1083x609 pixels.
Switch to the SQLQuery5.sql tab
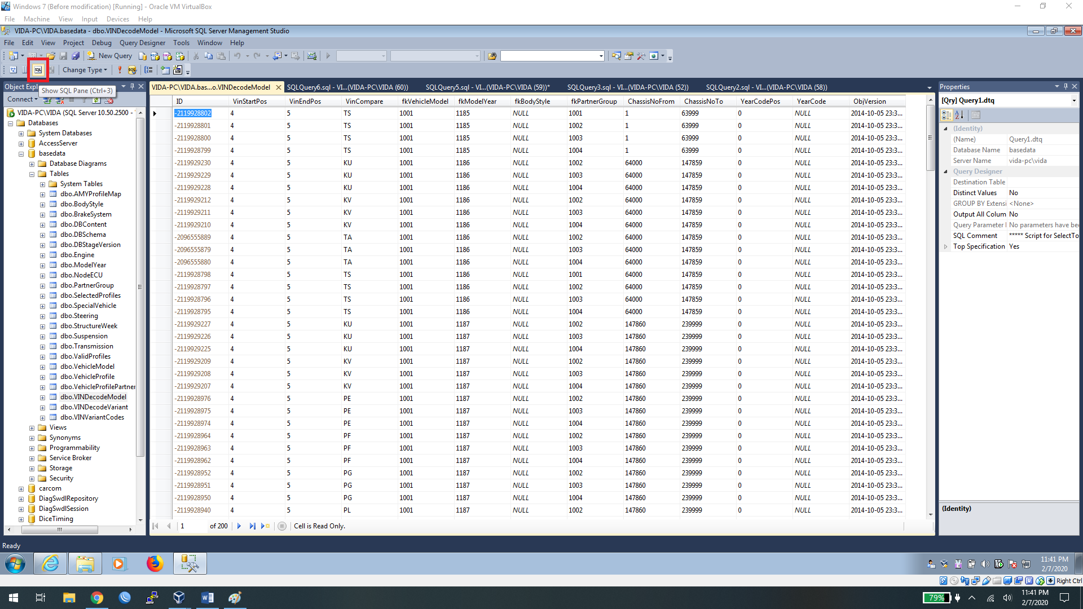tap(487, 87)
